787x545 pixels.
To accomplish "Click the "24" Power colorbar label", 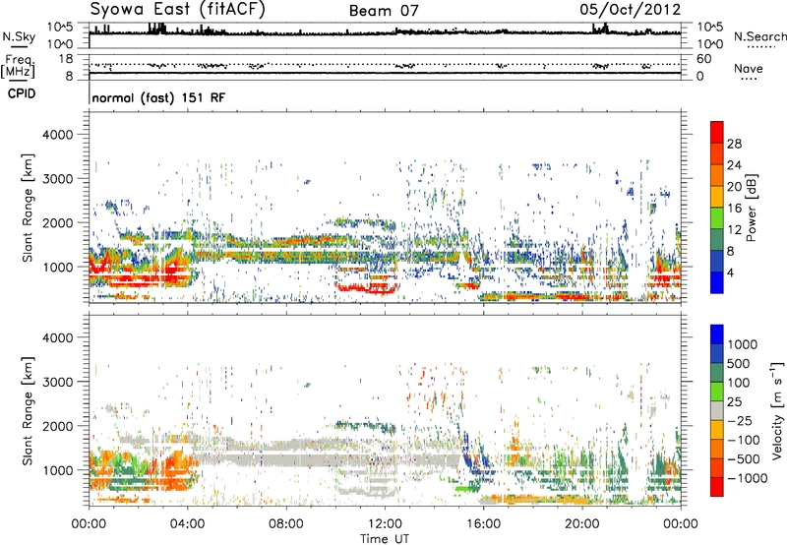I will click(734, 165).
